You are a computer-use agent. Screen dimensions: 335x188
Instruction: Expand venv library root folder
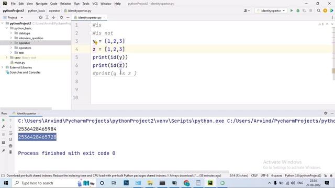point(7,57)
